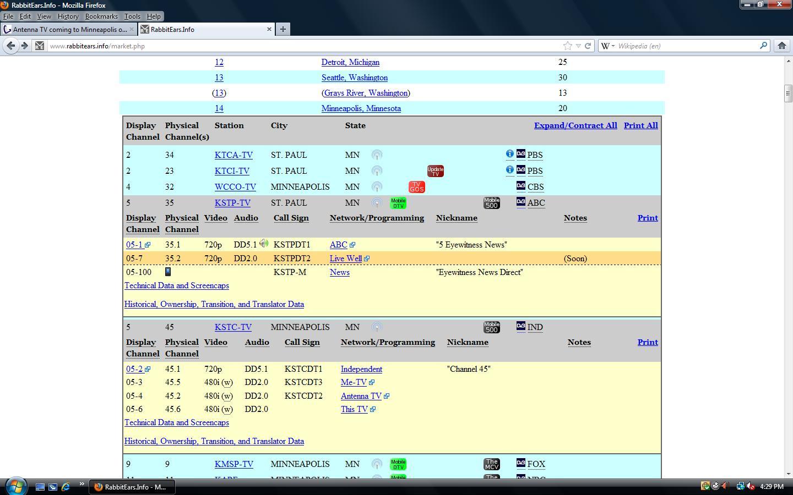Click the blue info icon in KTCI-TV row
Viewport: 793px width, 495px height.
509,170
